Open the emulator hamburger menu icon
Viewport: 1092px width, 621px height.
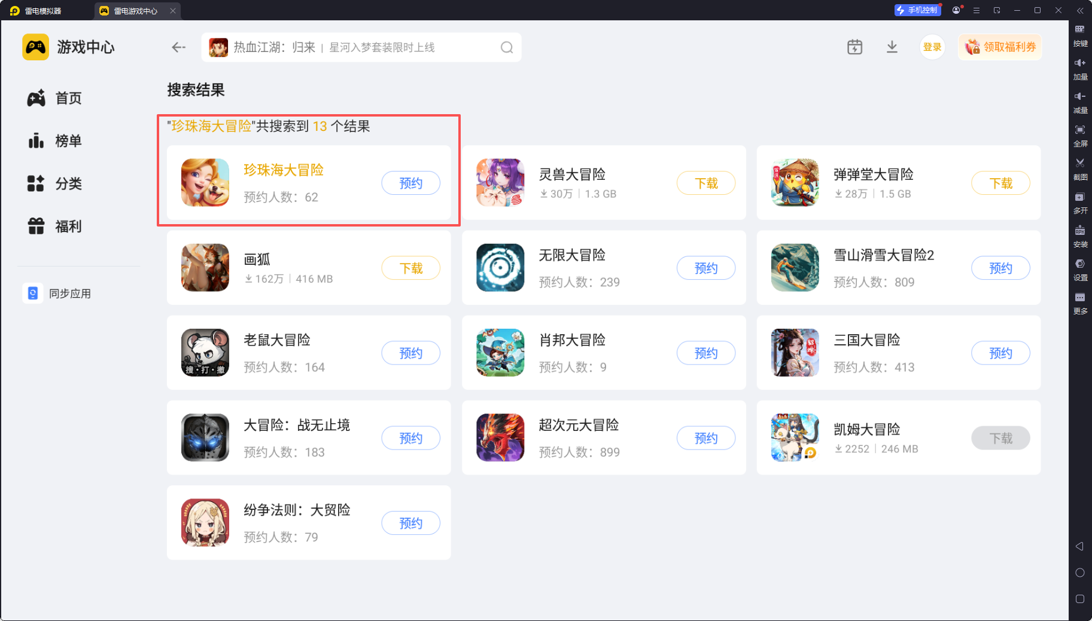point(977,10)
